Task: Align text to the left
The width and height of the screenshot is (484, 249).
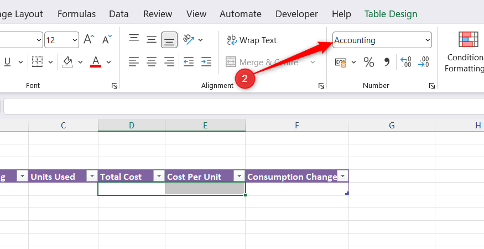Action: [134, 62]
